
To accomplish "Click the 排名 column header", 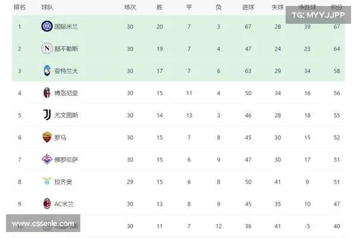I will (20, 7).
